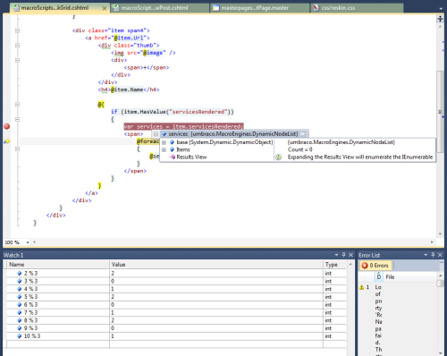Close the Error List panel

pyautogui.click(x=440, y=255)
